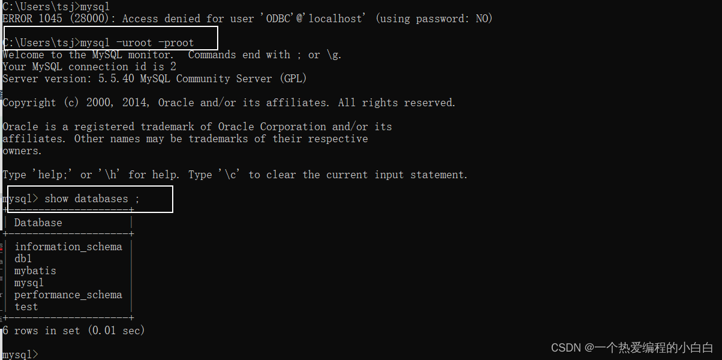Click the CSDN watermark text

pyautogui.click(x=632, y=347)
